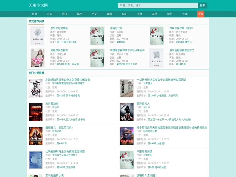The height and width of the screenshot is (177, 236).
Task: Open the 科幻 category
Action: click(125, 14)
